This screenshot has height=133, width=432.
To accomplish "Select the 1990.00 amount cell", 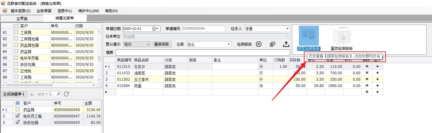I will click(x=334, y=86).
